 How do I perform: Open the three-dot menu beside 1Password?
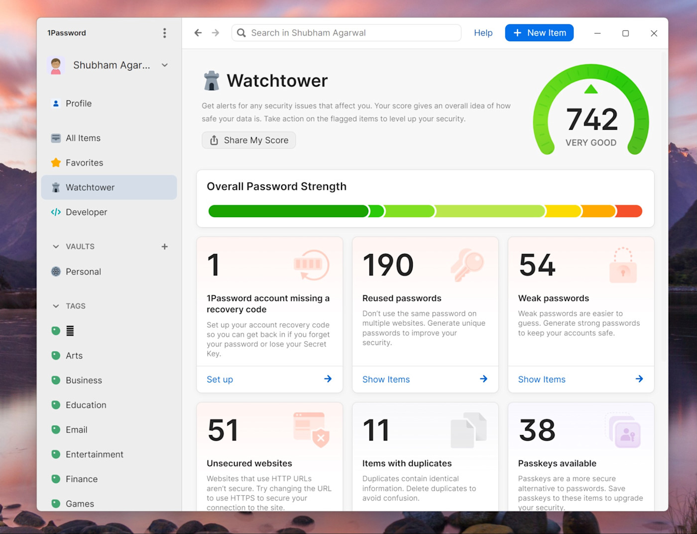click(x=164, y=33)
